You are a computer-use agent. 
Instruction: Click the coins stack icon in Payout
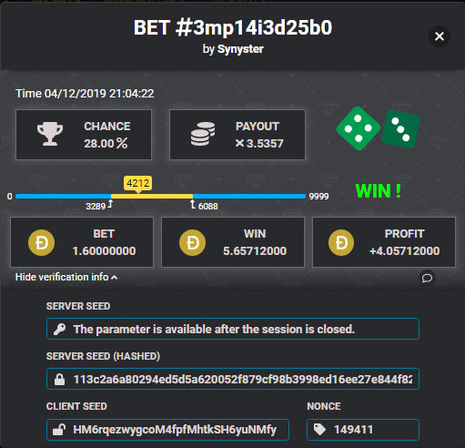pos(203,134)
